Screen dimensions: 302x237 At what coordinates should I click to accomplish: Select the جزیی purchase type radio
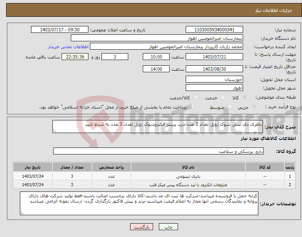254,107
